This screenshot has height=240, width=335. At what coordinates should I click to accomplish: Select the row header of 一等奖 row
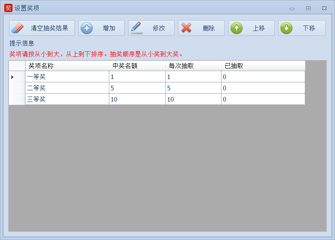17,77
